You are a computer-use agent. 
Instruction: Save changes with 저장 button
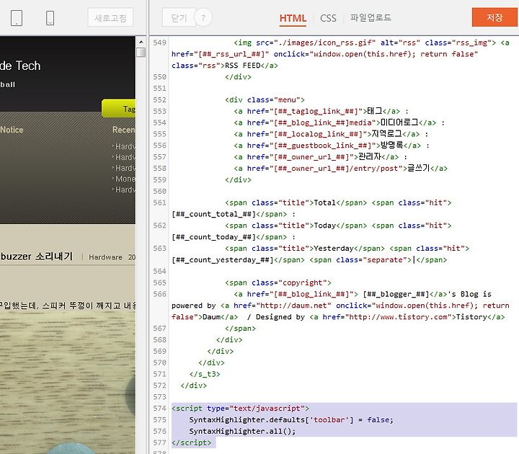[494, 17]
